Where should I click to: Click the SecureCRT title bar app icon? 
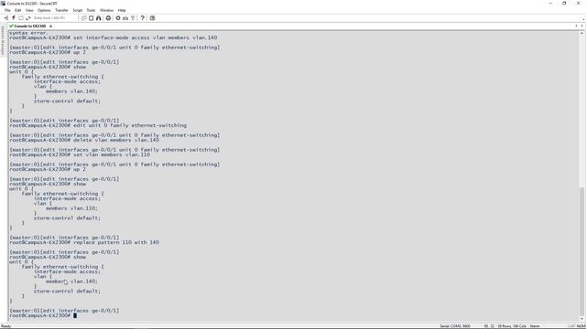tap(3, 4)
